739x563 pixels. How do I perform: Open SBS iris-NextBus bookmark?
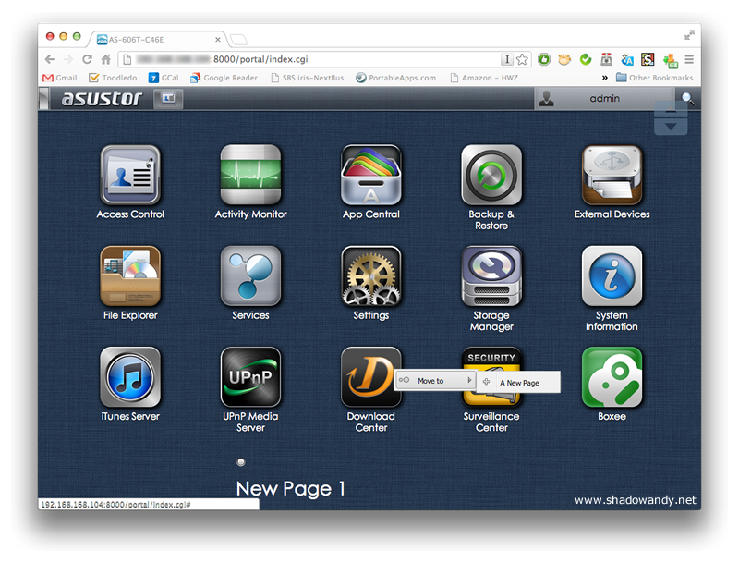[308, 78]
